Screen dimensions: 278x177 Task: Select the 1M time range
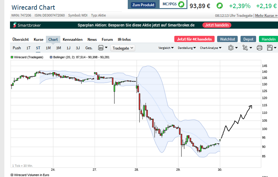[x=48, y=48]
